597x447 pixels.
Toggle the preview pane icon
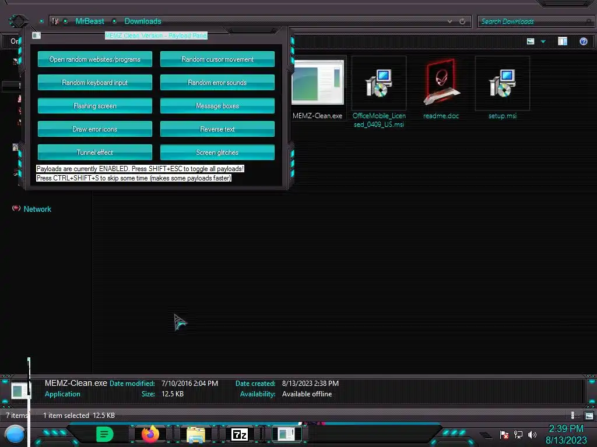point(563,41)
